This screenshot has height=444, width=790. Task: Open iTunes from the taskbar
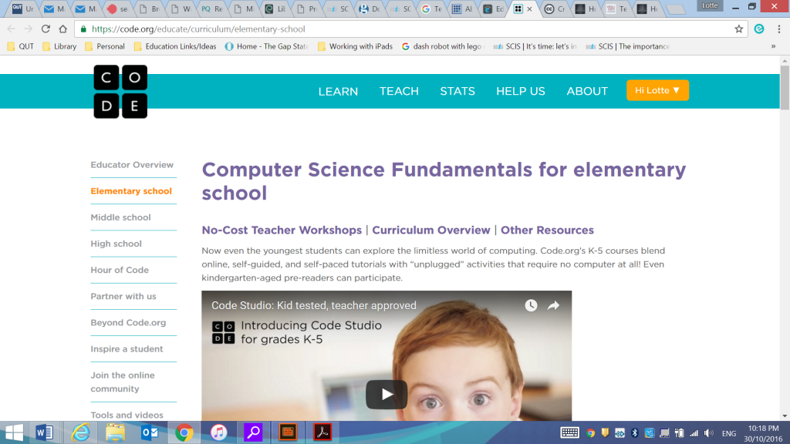(x=218, y=432)
